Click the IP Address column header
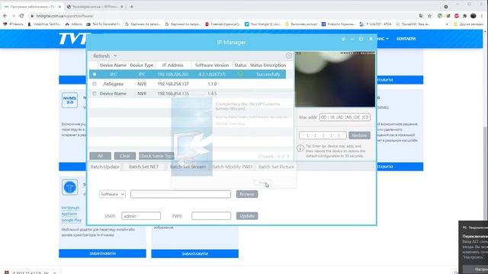 [173, 65]
